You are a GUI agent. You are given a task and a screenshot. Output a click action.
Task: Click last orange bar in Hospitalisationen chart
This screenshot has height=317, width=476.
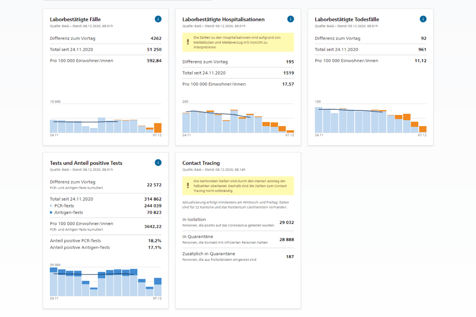[x=290, y=131]
